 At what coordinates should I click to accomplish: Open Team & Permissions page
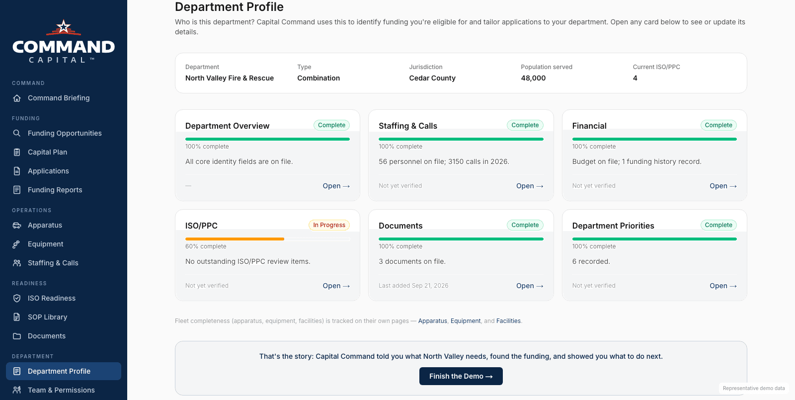coord(64,390)
